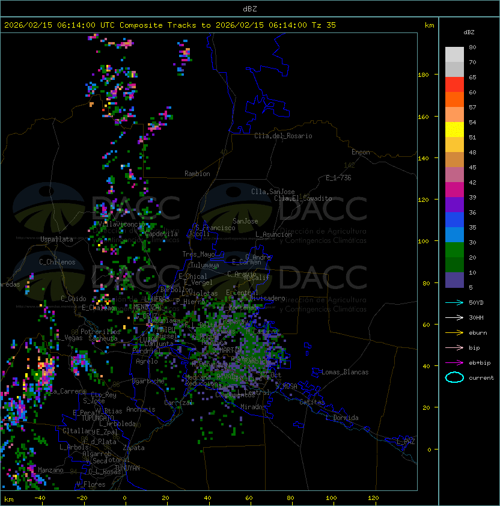
Task: Select the blue 36 dBZ color swatch
Action: pos(454,220)
